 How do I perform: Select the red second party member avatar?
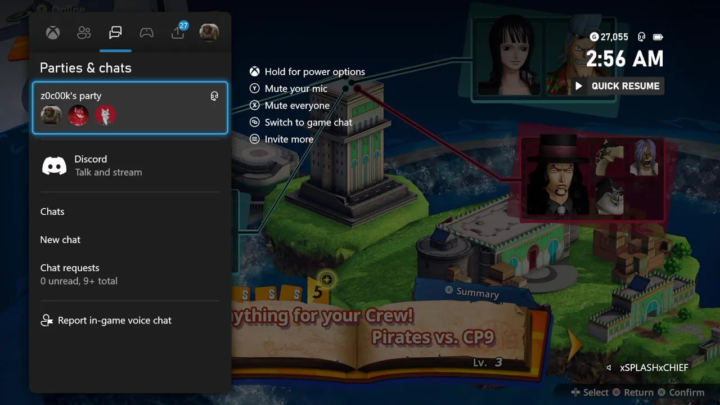pos(78,115)
